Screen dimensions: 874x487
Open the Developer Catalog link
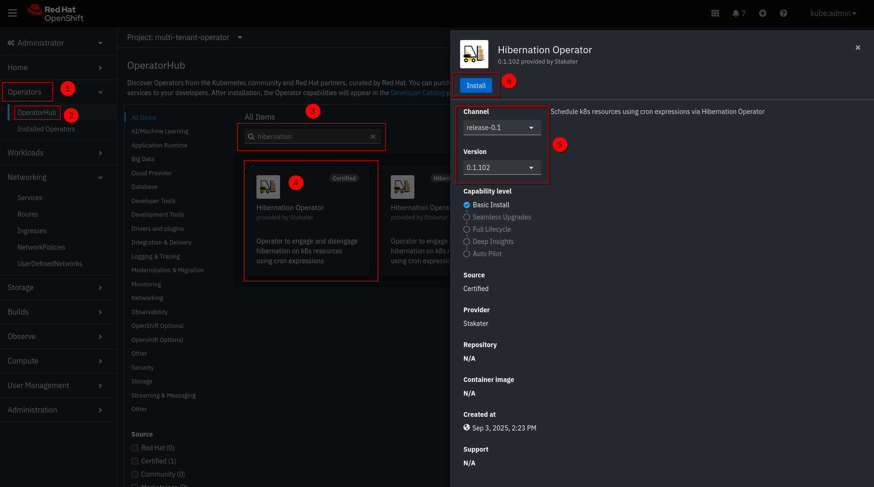pos(418,93)
